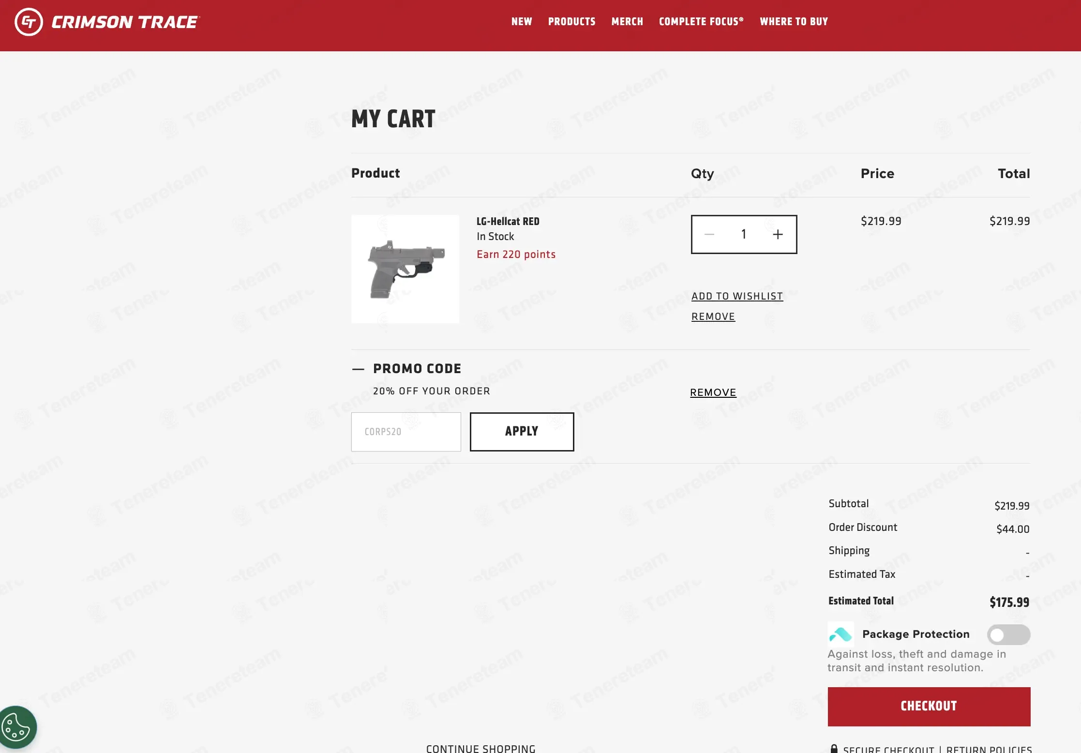This screenshot has height=753, width=1081.
Task: Click ADD TO WISHLIST link
Action: [x=737, y=296]
